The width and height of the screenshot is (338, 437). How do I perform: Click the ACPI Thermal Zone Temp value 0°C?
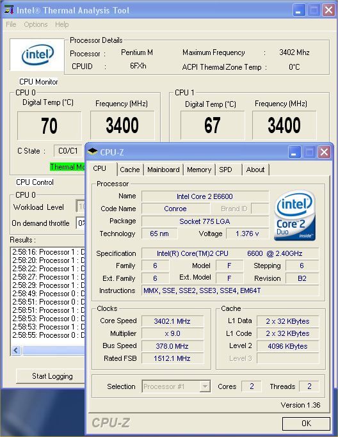(x=294, y=67)
